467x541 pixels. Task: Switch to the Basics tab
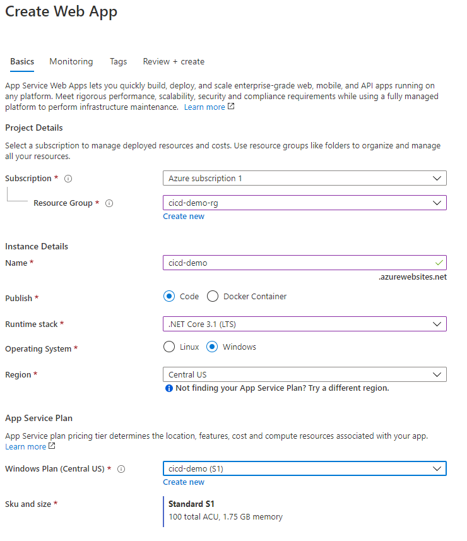click(x=22, y=62)
